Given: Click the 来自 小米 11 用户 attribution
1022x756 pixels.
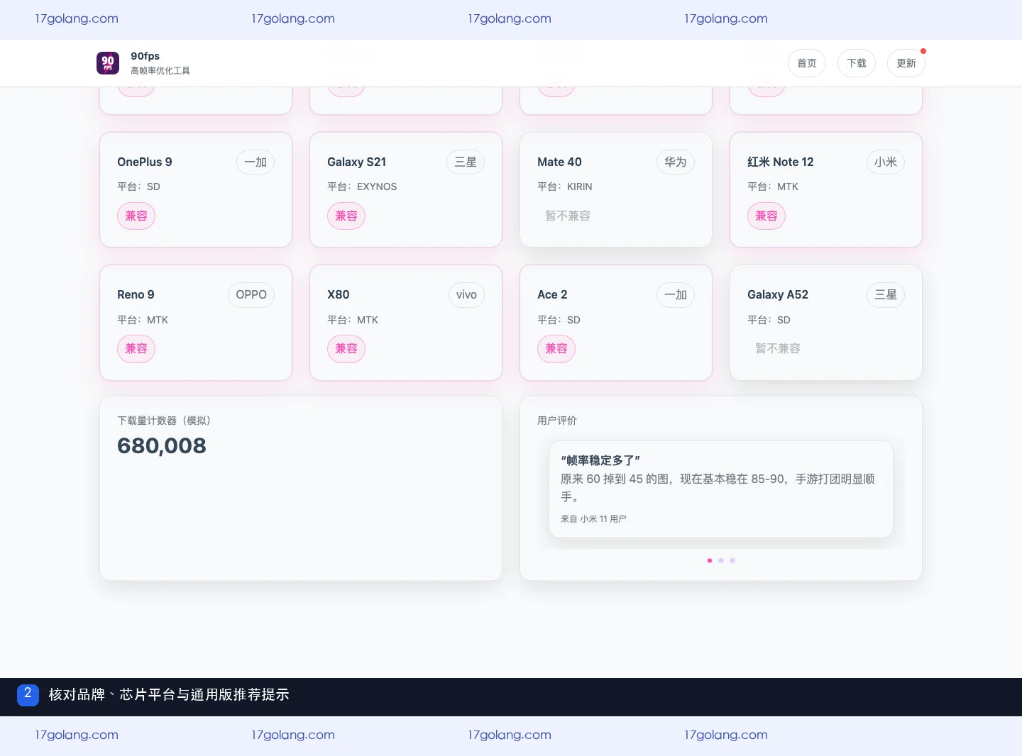Looking at the screenshot, I should (x=593, y=519).
